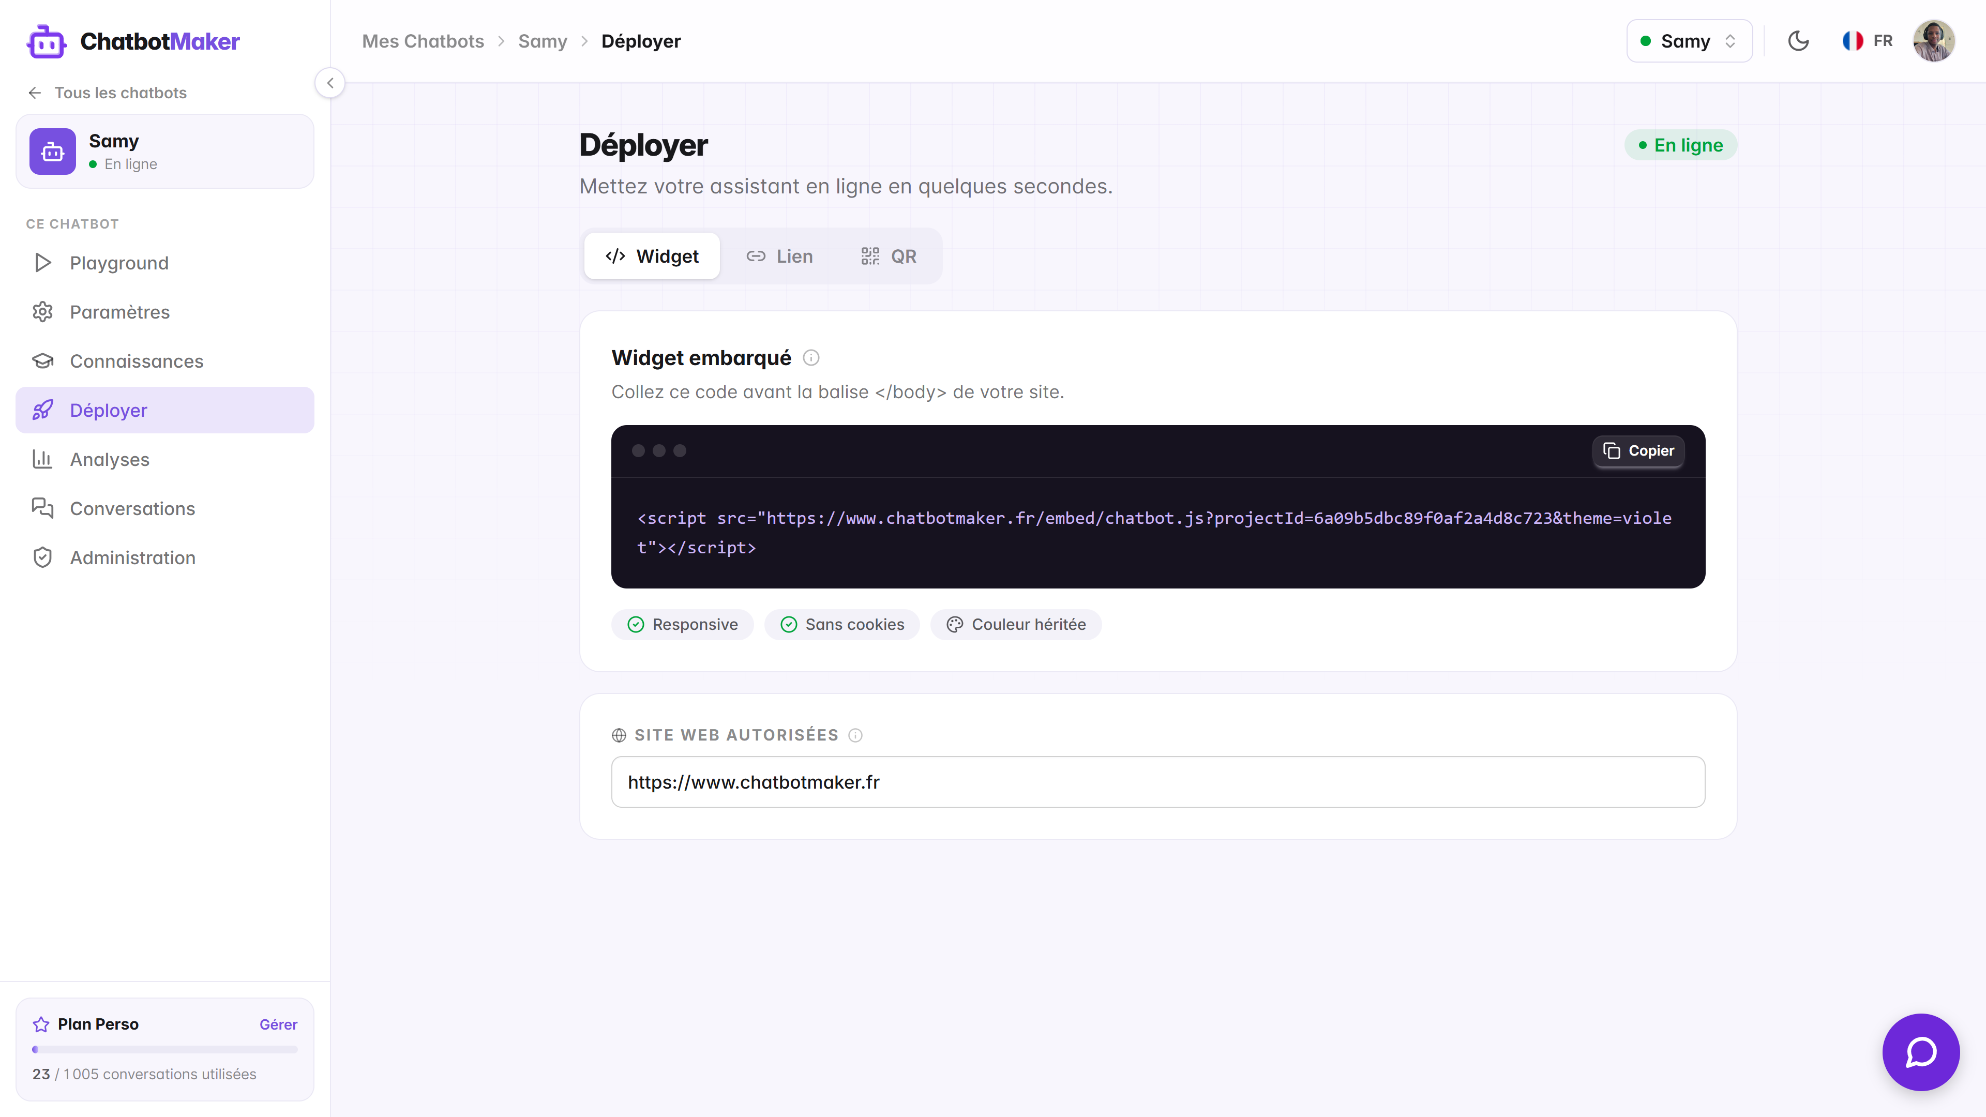Click the Déployer breadcrumb item

click(x=641, y=41)
